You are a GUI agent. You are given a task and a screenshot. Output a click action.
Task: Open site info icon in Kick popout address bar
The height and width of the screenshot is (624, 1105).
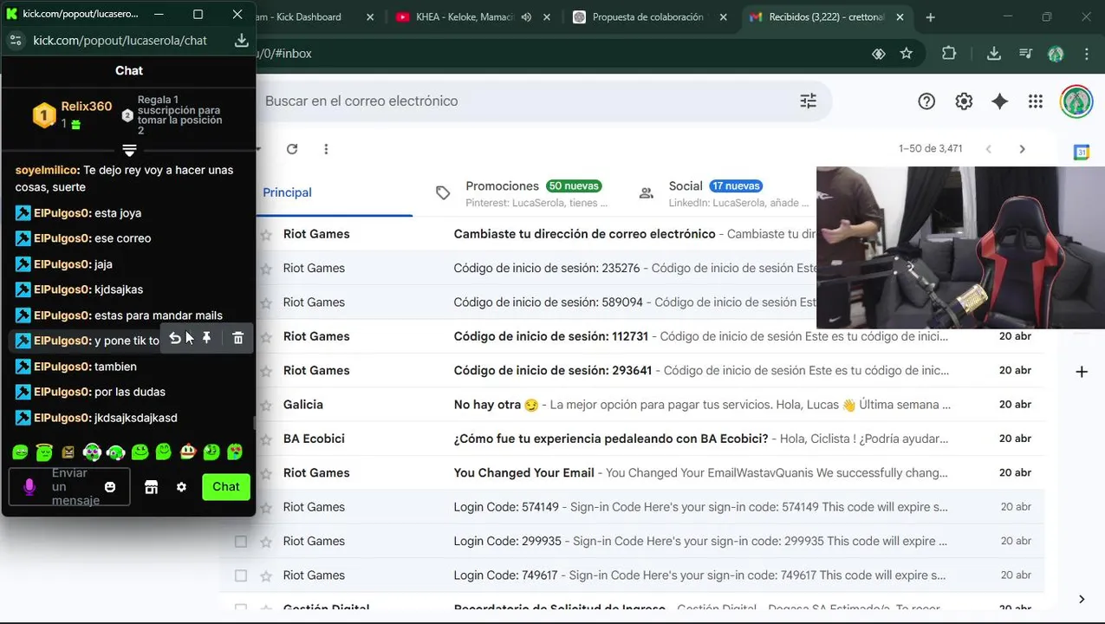tap(15, 40)
